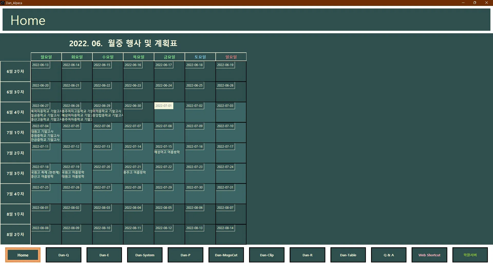This screenshot has height=265, width=493.
Task: Click event 대원고 여름방학
Action: (x=73, y=176)
